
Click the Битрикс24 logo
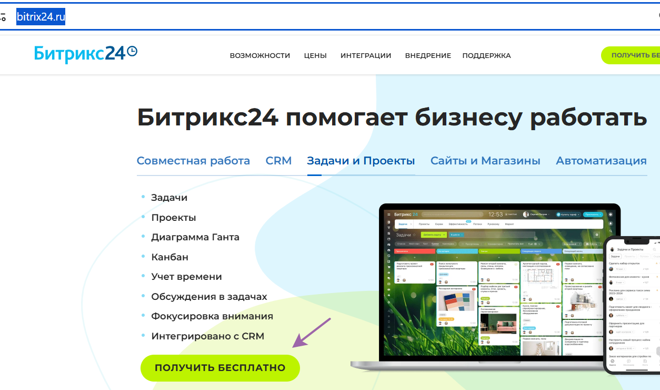(x=86, y=53)
